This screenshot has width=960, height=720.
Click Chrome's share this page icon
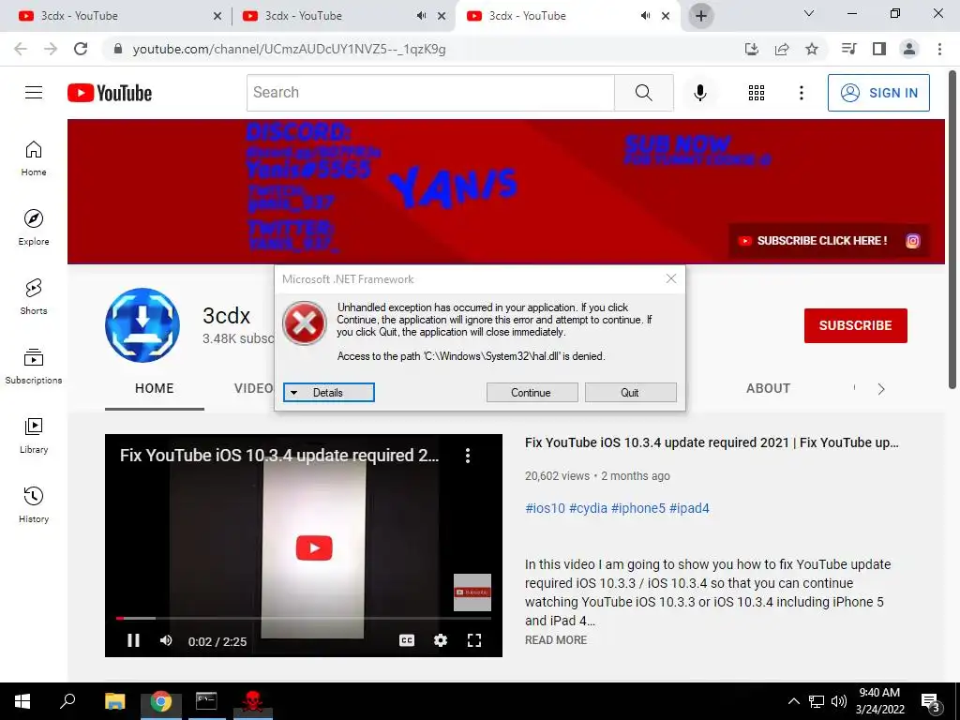tap(782, 49)
